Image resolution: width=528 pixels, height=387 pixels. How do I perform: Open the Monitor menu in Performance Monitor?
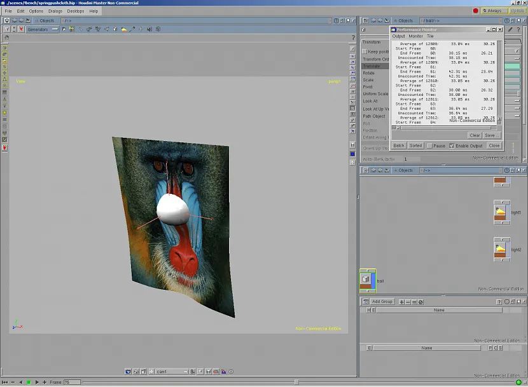[415, 36]
